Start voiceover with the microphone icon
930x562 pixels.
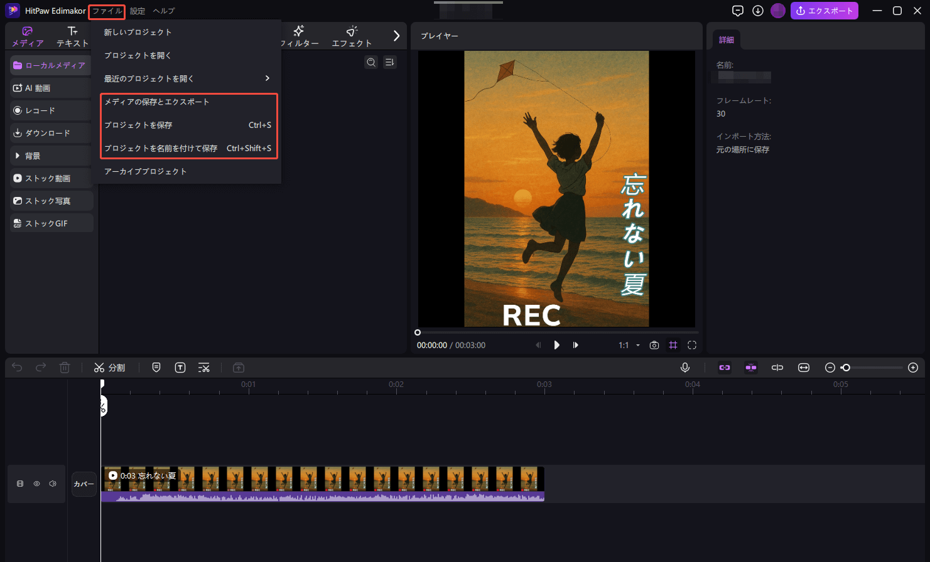click(685, 368)
